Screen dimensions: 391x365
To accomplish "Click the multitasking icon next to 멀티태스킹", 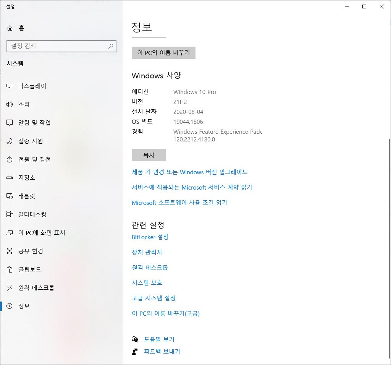I will 10,214.
